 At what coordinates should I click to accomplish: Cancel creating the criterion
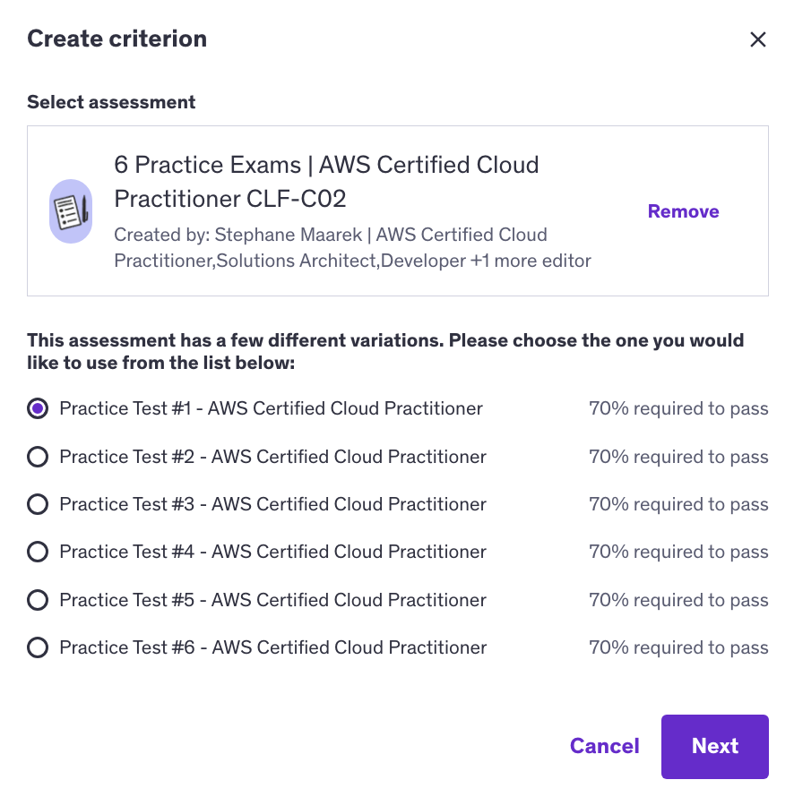pyautogui.click(x=604, y=746)
